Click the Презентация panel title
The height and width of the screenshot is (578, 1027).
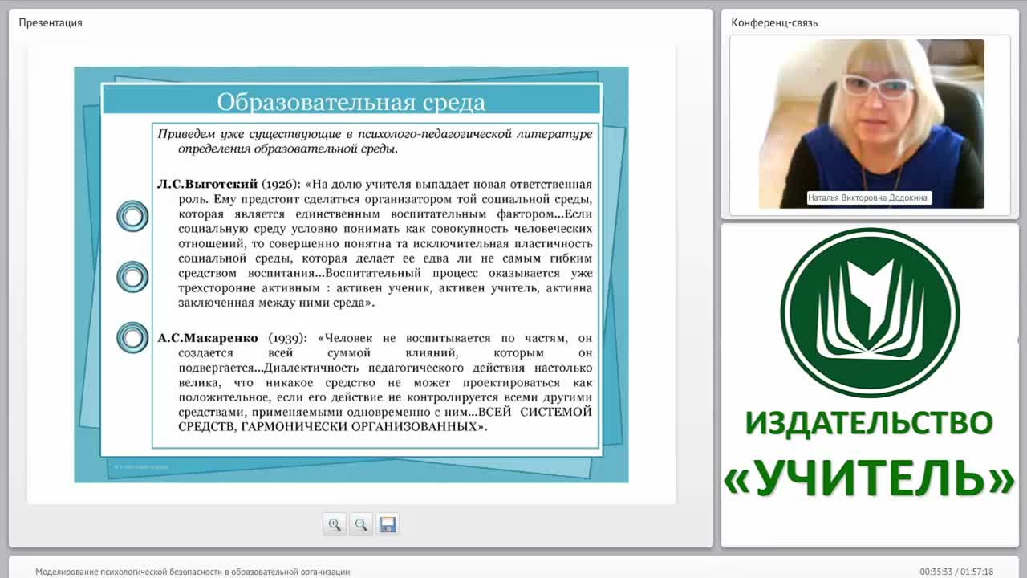[x=51, y=22]
